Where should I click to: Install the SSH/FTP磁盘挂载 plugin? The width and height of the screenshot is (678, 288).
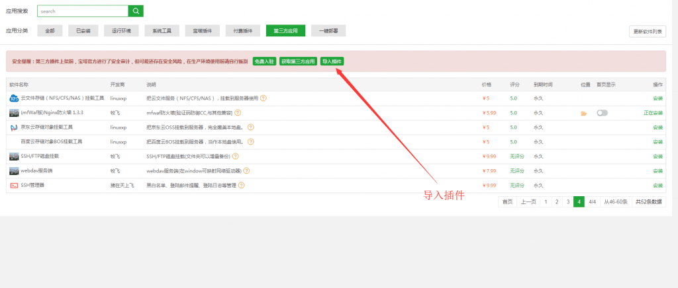657,157
